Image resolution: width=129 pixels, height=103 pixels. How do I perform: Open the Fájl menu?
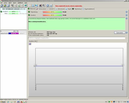tap(1, 3)
